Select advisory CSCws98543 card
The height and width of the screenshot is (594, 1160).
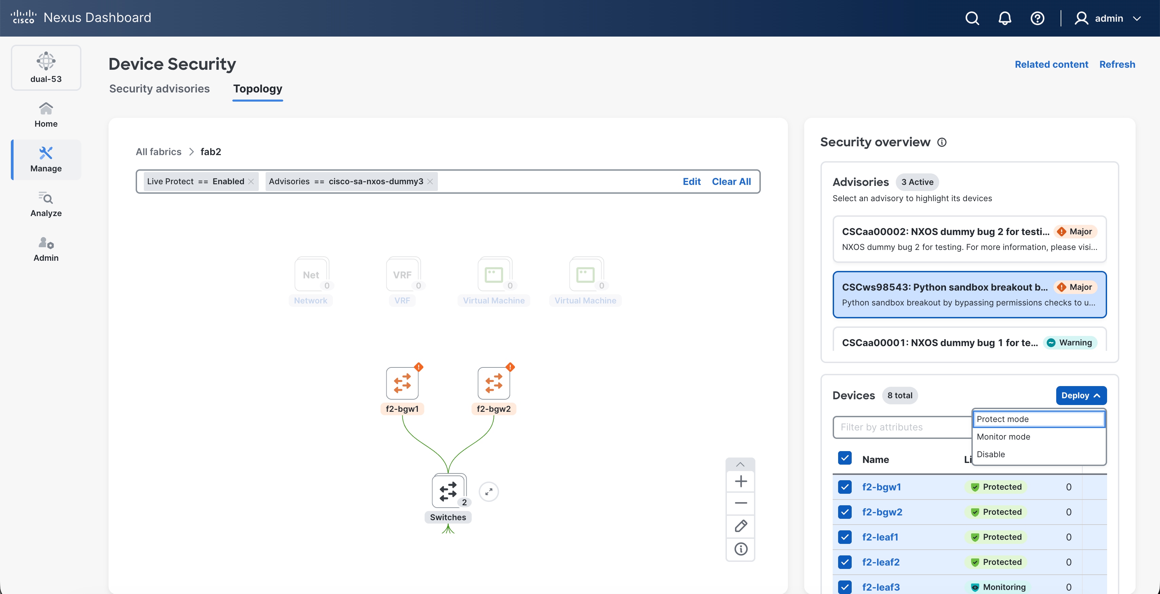pyautogui.click(x=969, y=294)
